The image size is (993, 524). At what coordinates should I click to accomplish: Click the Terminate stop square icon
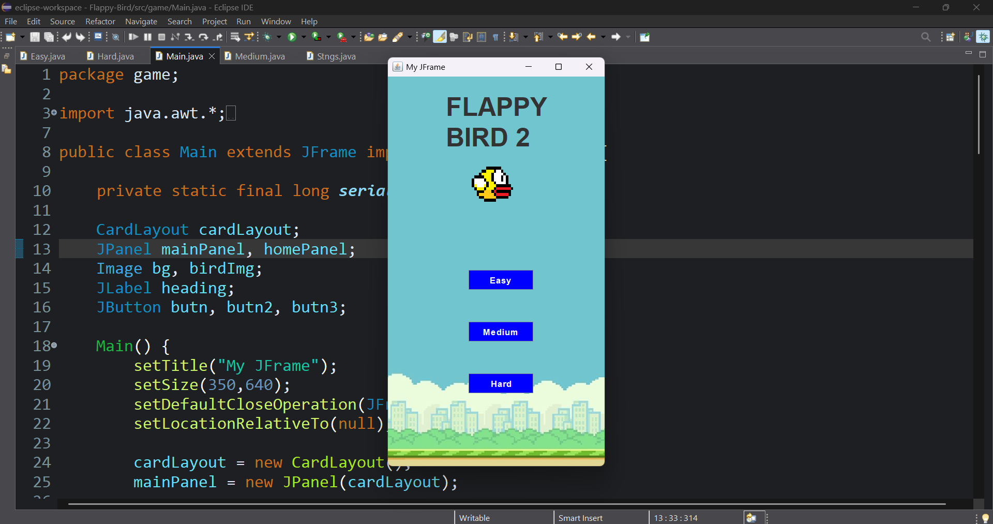pyautogui.click(x=161, y=37)
